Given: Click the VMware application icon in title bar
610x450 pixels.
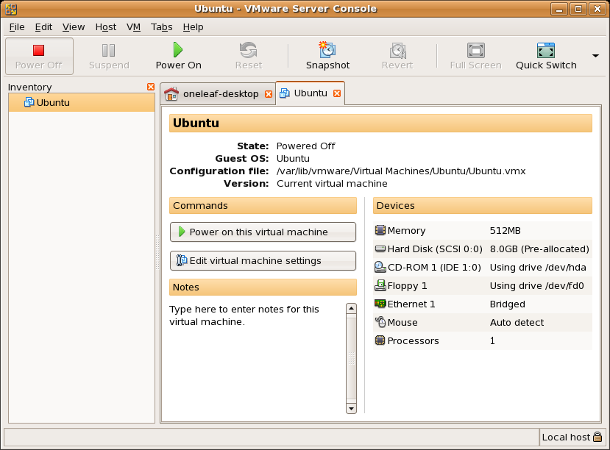Looking at the screenshot, I should click(11, 9).
